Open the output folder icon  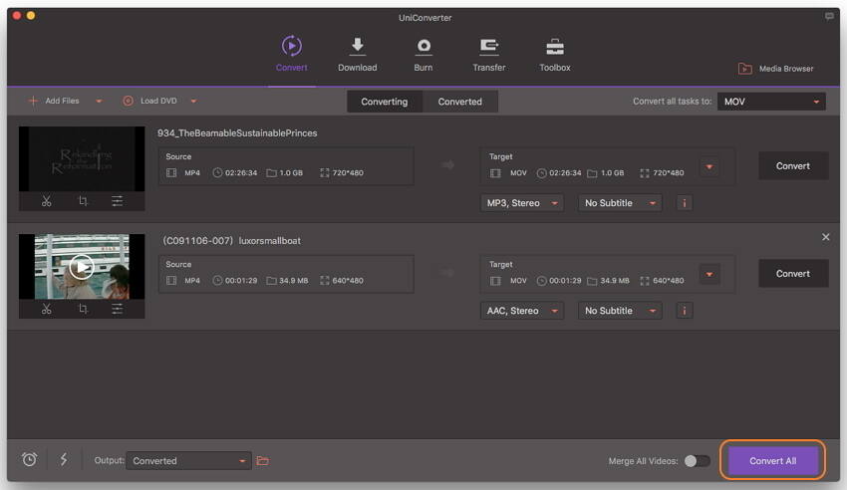pos(263,461)
